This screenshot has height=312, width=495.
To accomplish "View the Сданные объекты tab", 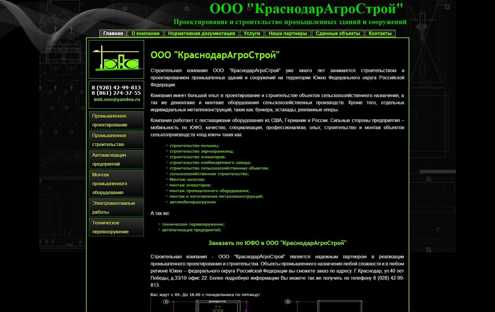I will (x=338, y=34).
